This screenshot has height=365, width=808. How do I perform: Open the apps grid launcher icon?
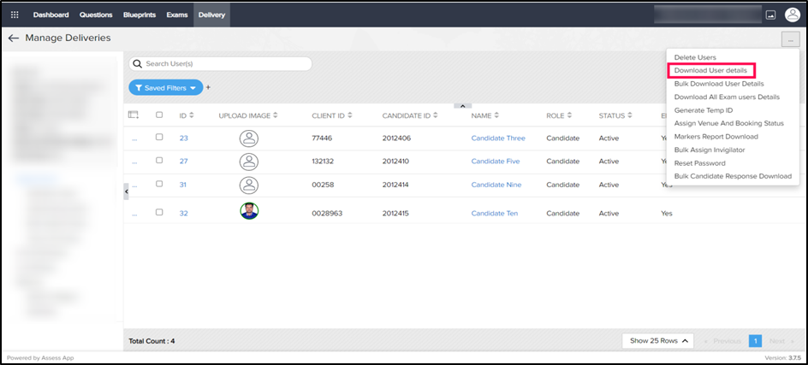(x=15, y=15)
